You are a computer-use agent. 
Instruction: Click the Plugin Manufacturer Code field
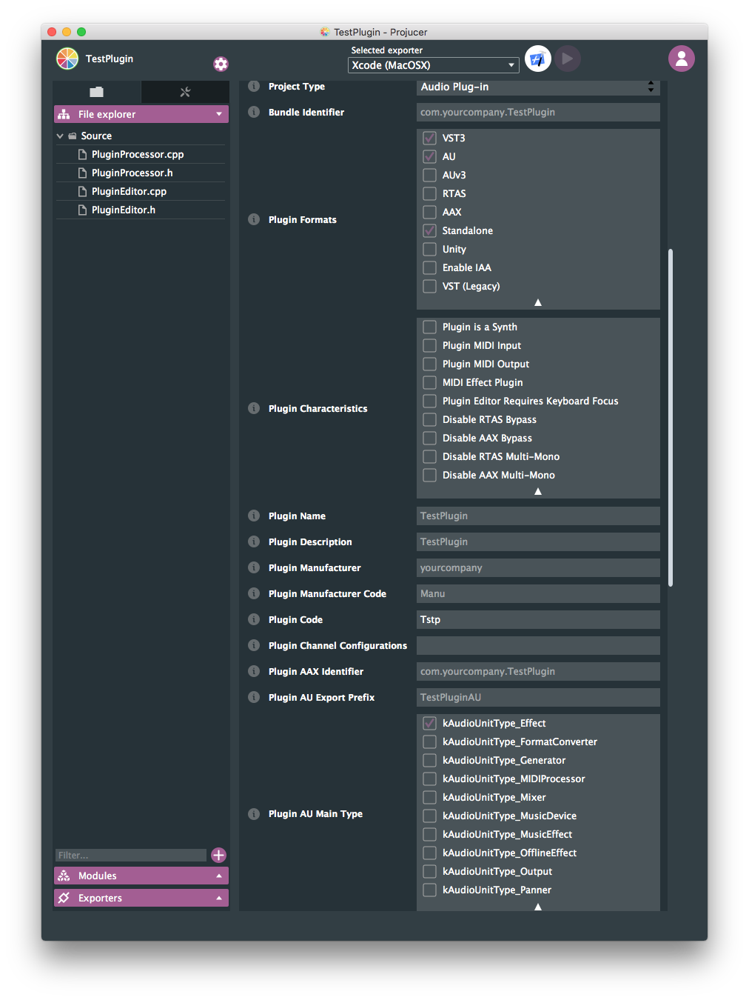pyautogui.click(x=538, y=593)
